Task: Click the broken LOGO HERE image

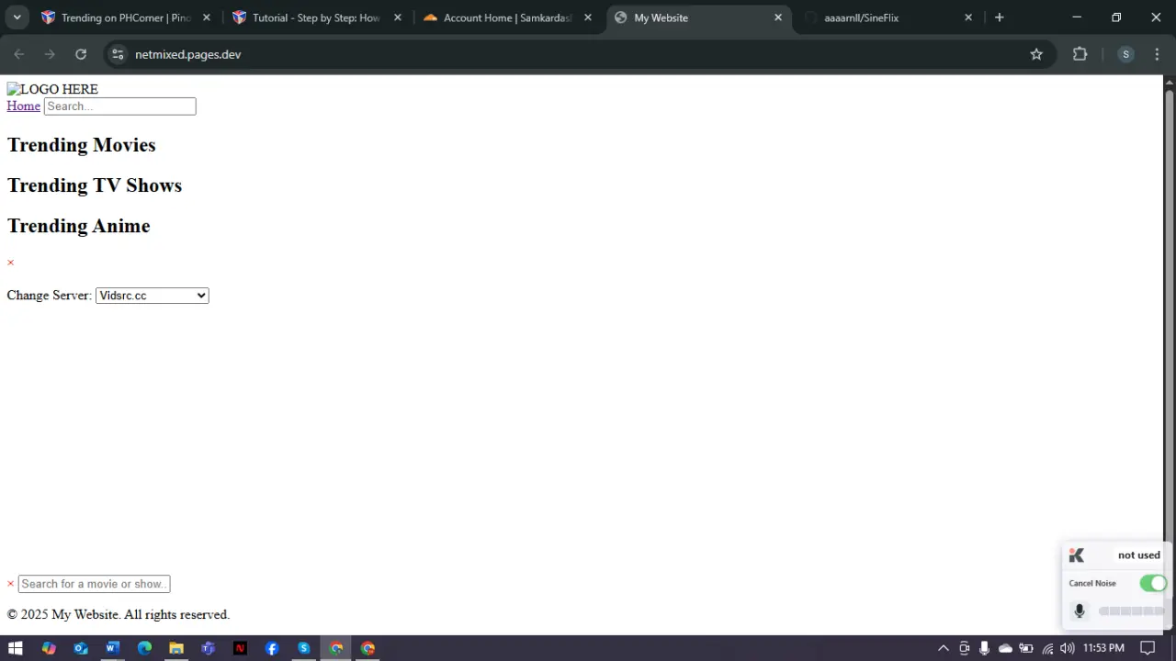Action: click(52, 89)
